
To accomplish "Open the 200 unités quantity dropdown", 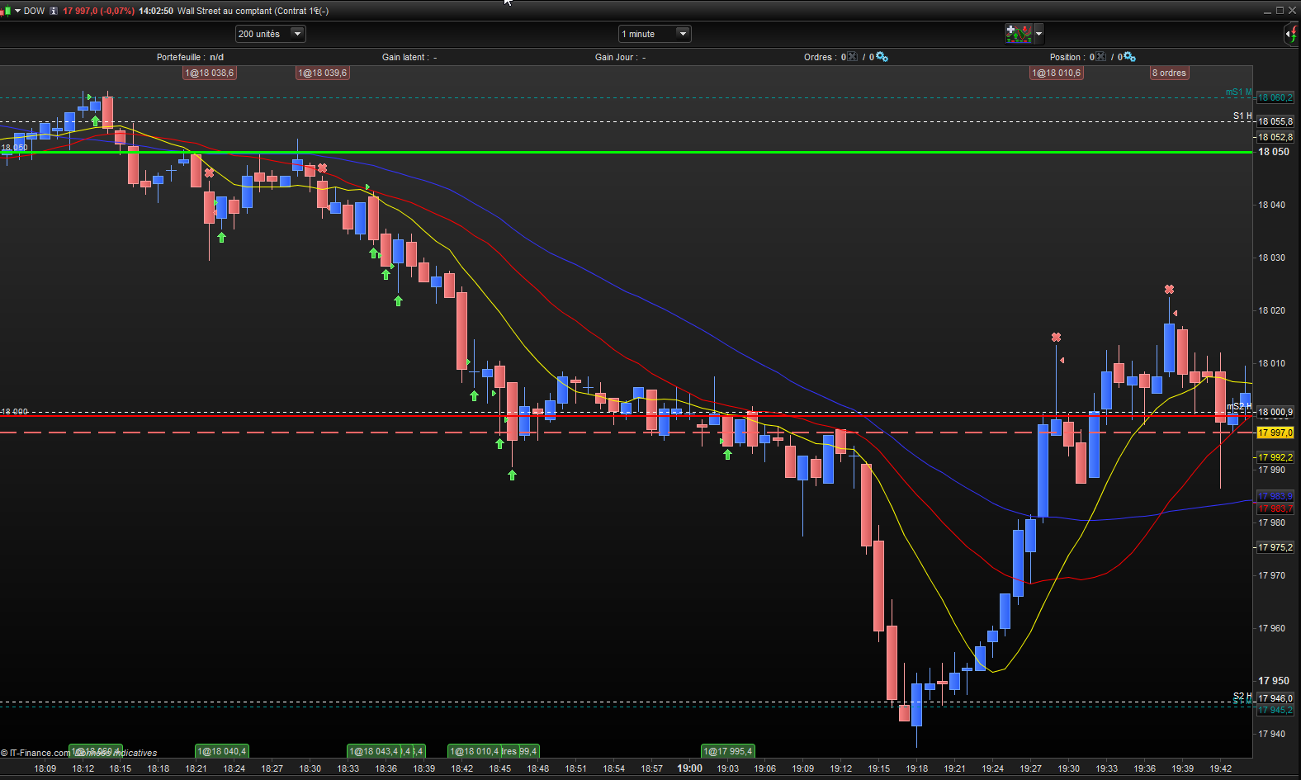I will 271,34.
